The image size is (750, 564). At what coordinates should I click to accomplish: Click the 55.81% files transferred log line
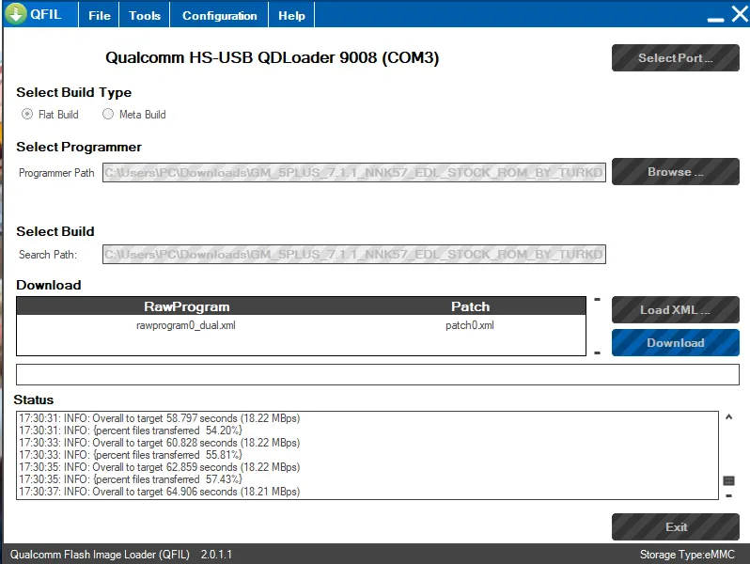(131, 455)
